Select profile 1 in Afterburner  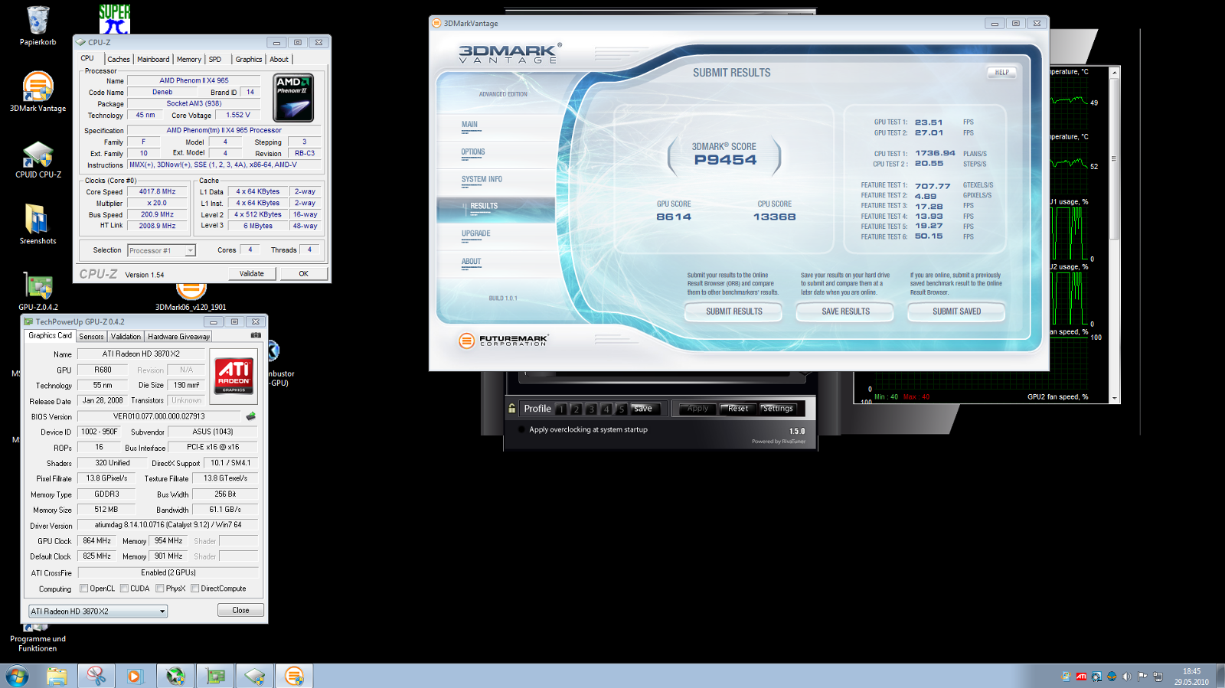click(561, 409)
